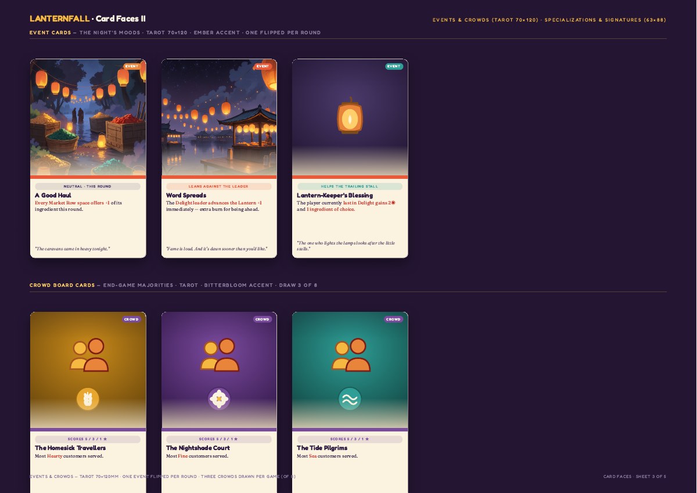Select the wave token on The Tide Pilgrims
The width and height of the screenshot is (697, 493).
[x=350, y=400]
